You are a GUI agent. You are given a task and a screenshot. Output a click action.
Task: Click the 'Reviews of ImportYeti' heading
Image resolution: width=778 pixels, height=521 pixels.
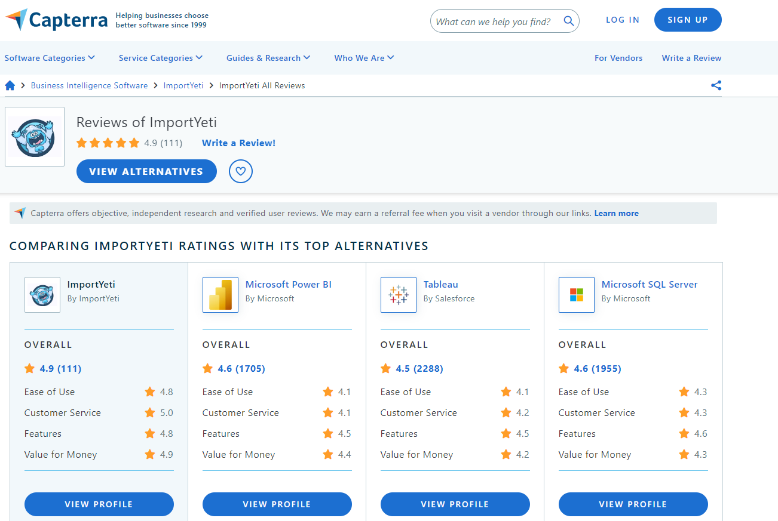[146, 122]
